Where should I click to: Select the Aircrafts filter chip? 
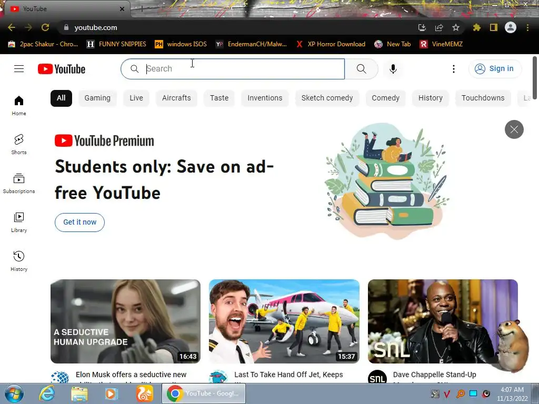tap(176, 98)
